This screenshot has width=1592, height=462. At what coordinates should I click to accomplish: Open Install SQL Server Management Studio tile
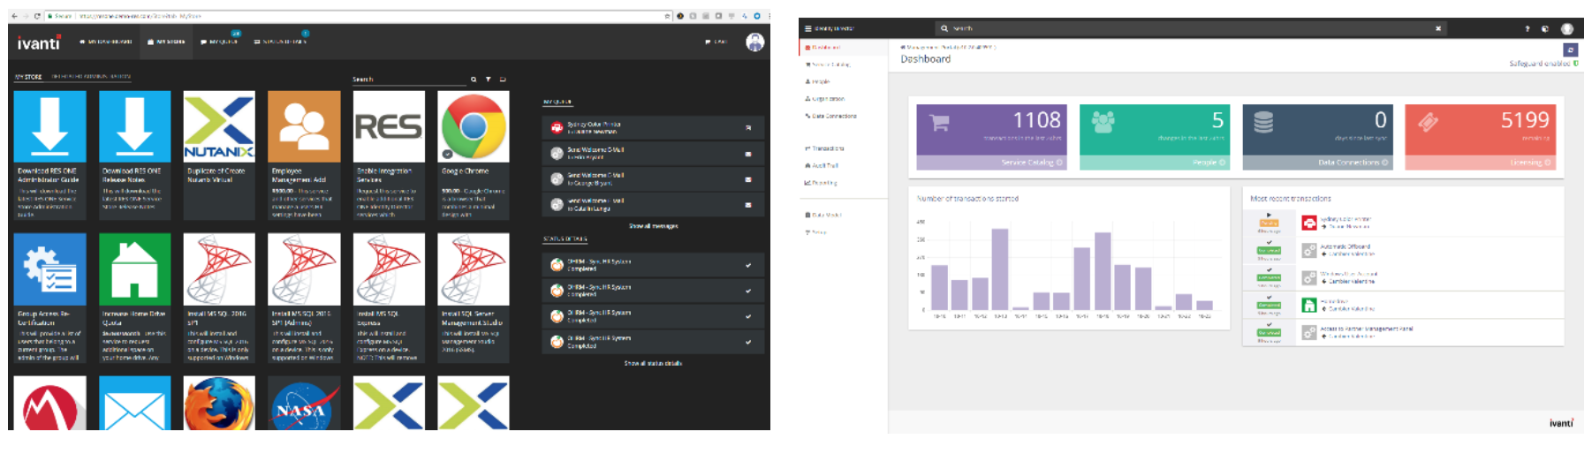tap(474, 297)
